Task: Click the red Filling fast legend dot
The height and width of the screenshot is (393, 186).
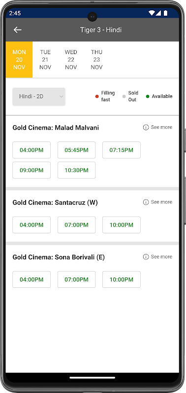Action: [x=97, y=96]
